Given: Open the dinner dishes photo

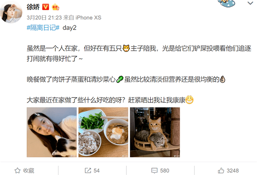Looking at the screenshot, I should pos(103,132).
